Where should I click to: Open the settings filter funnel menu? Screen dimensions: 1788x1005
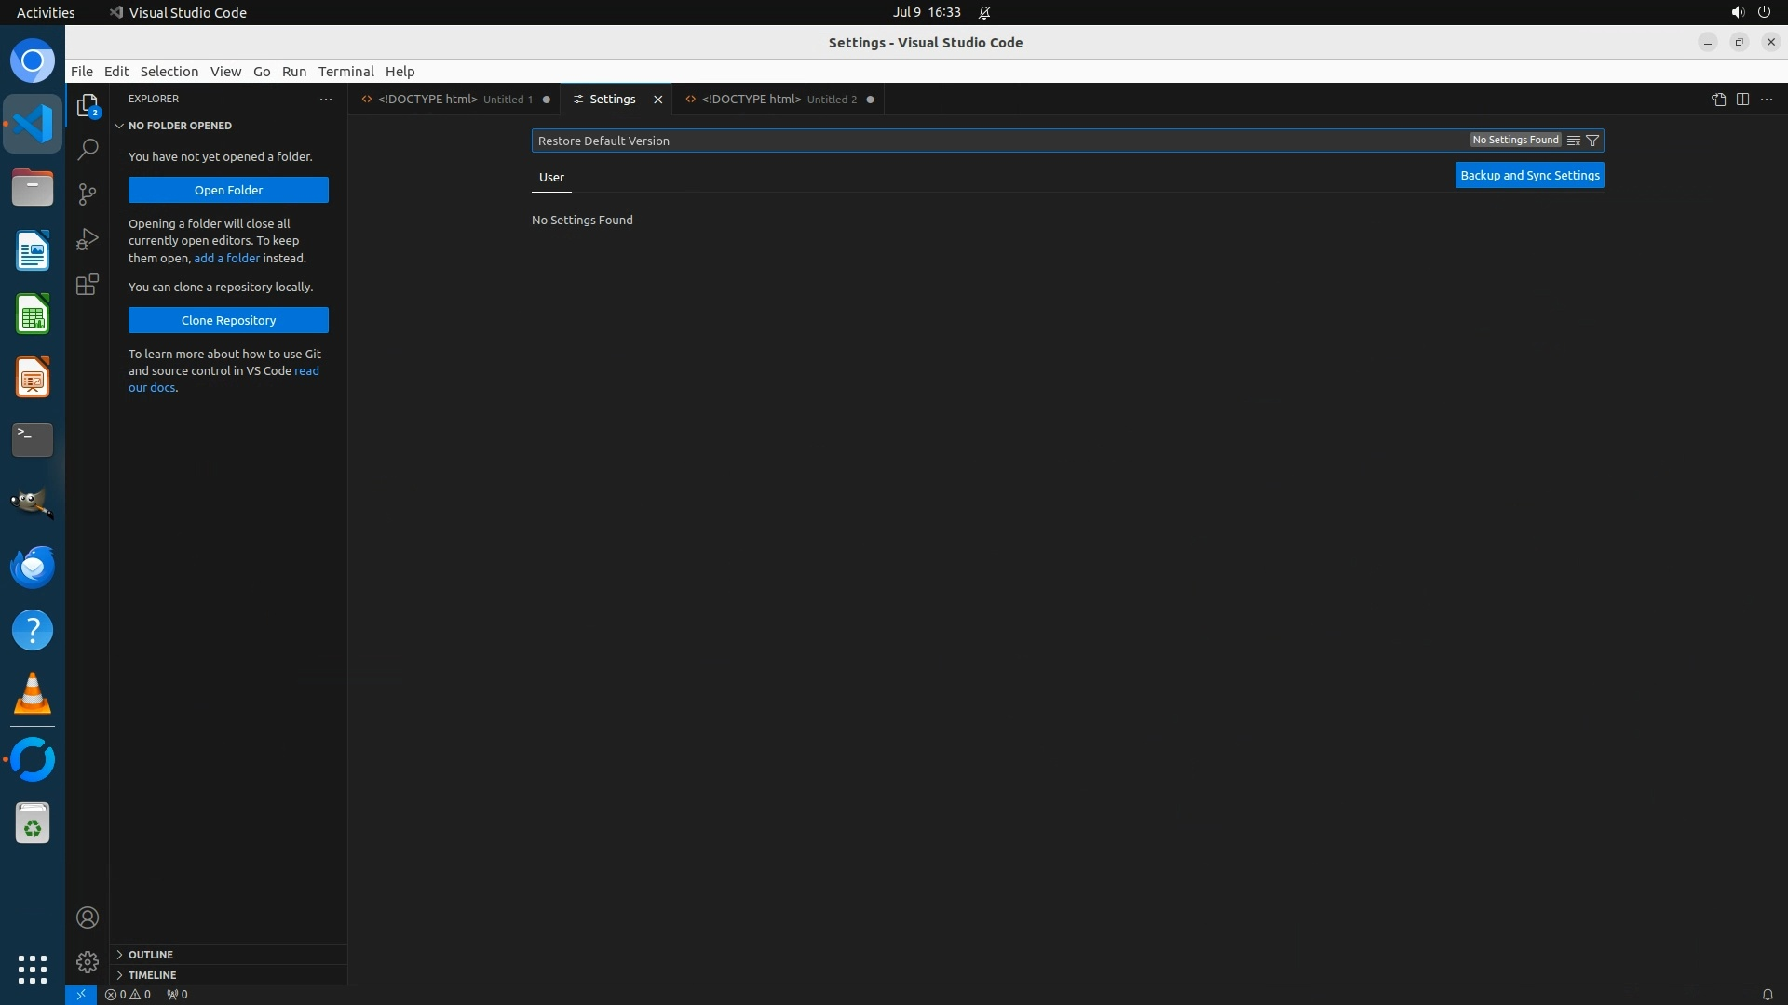(x=1592, y=141)
